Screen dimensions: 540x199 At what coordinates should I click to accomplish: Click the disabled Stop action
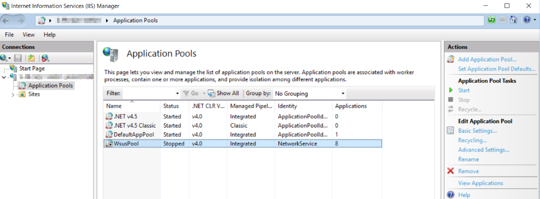(x=464, y=100)
